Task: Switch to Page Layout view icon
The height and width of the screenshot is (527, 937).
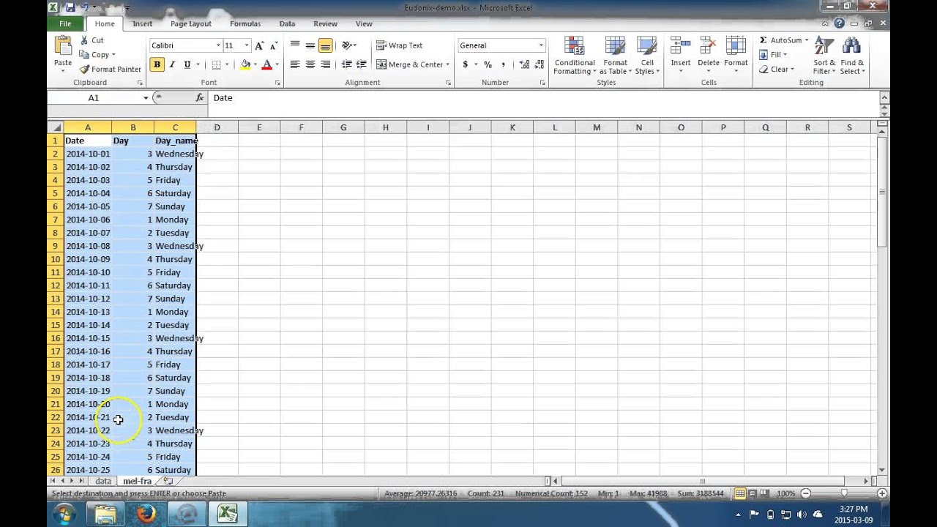Action: click(x=752, y=493)
